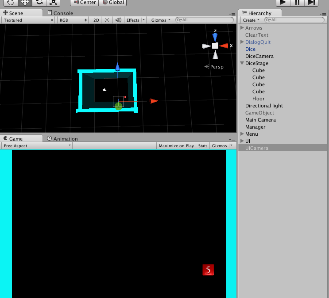Select the Scale tool

pyautogui.click(x=53, y=3)
